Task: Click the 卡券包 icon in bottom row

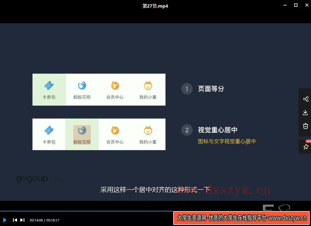Action: click(x=49, y=130)
